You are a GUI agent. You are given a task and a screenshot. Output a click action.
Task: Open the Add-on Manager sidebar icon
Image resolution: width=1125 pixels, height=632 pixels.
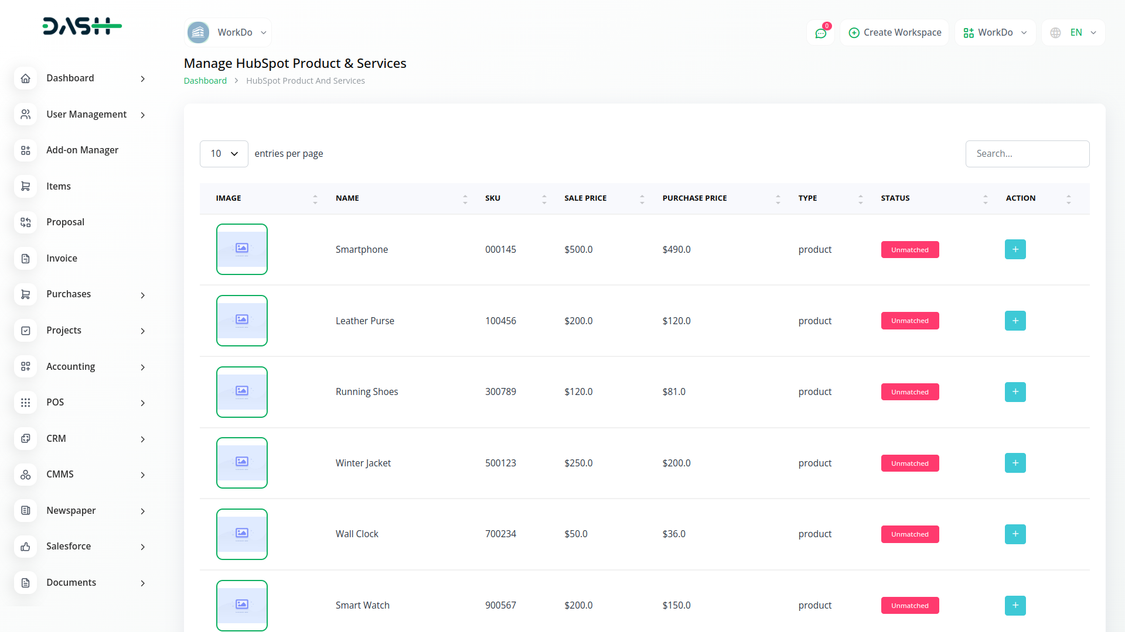tap(26, 150)
